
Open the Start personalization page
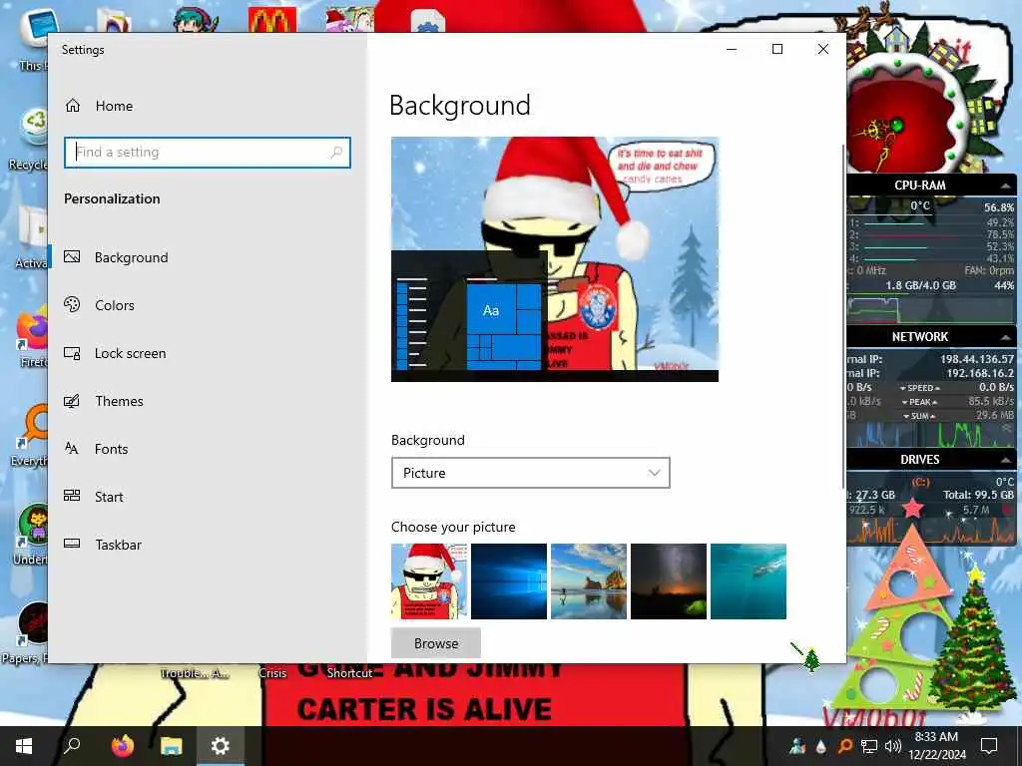[x=109, y=497]
